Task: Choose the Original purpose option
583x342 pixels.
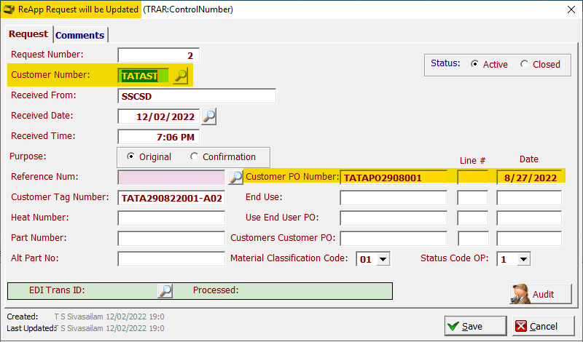Action: 131,156
